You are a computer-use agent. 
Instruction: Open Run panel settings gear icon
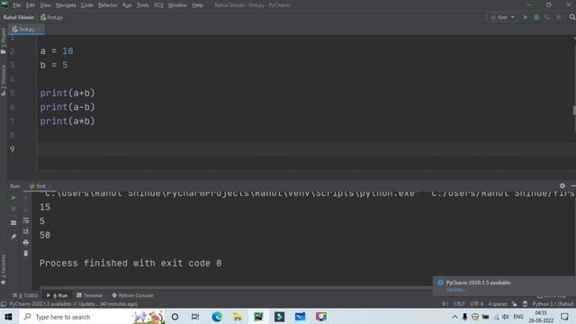coord(562,186)
